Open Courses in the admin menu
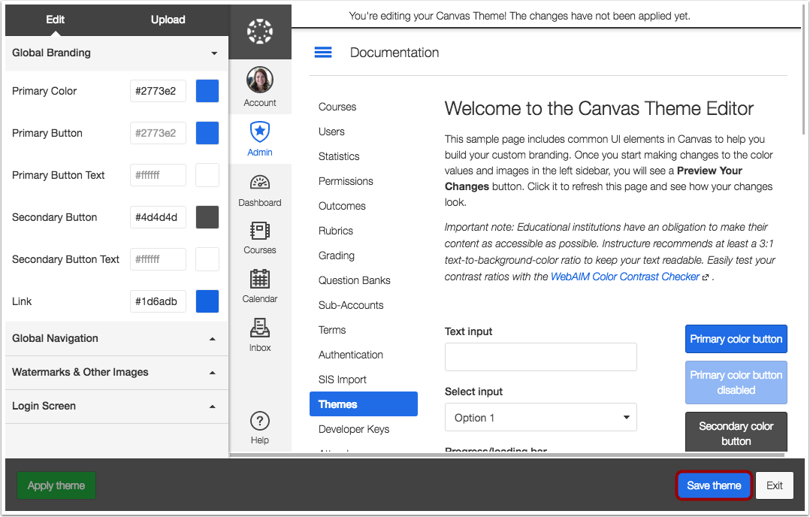 tap(337, 107)
